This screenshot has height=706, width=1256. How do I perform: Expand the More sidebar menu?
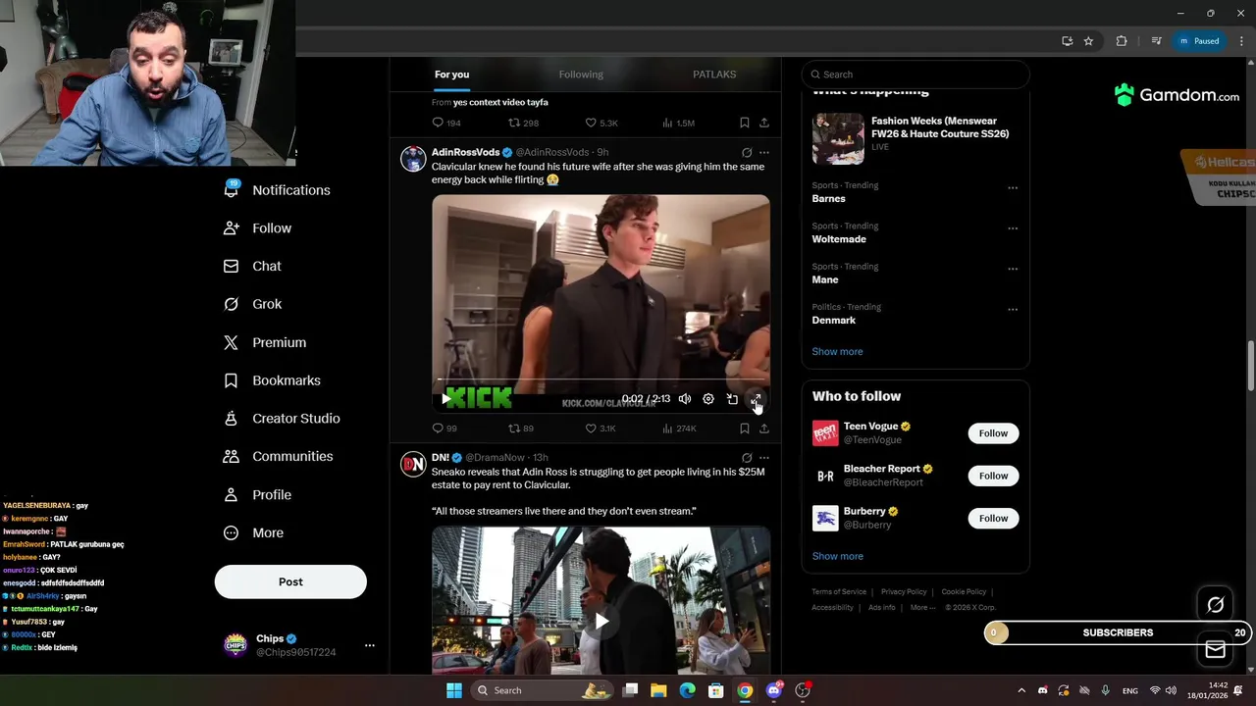pos(253,533)
